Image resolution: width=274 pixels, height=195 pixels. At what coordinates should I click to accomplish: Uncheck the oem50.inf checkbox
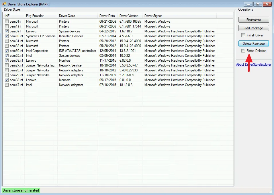7,51
